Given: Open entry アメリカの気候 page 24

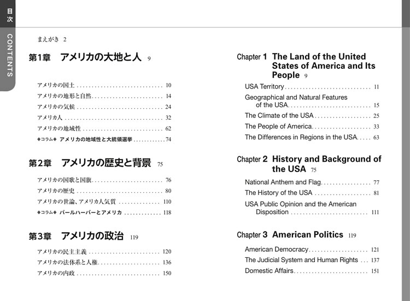Looking at the screenshot, I should [x=104, y=107].
